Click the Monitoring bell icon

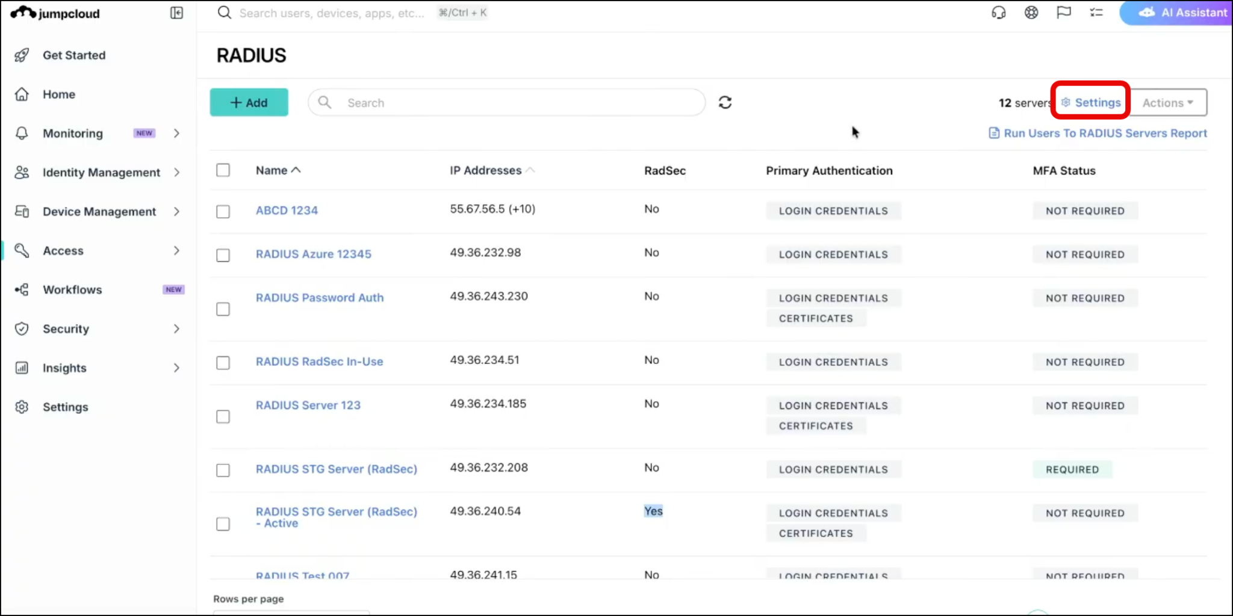pos(22,134)
